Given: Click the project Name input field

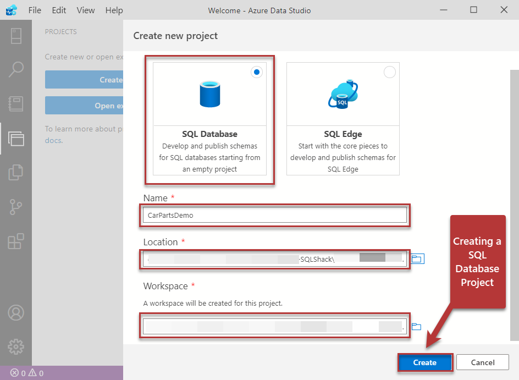Looking at the screenshot, I should [x=274, y=215].
